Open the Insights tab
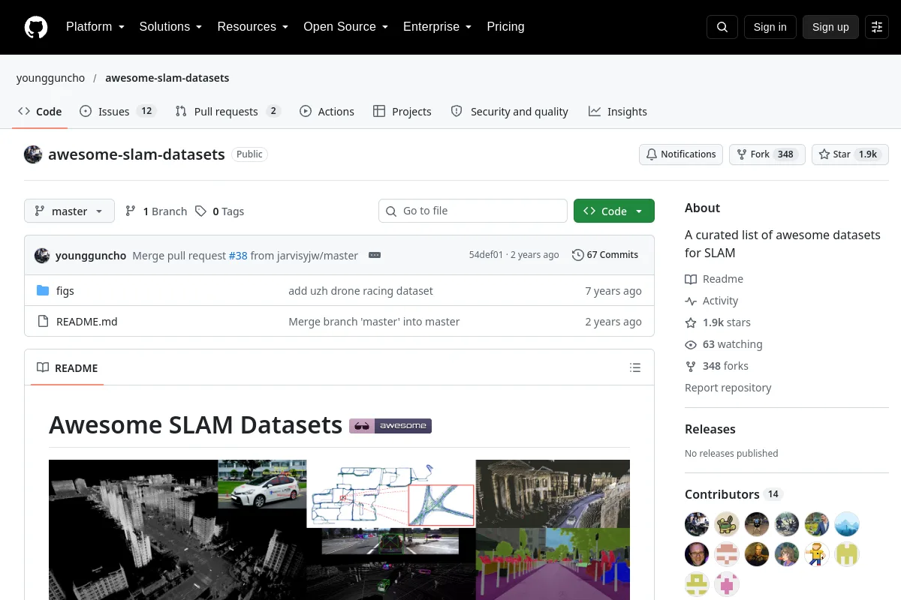 (618, 111)
